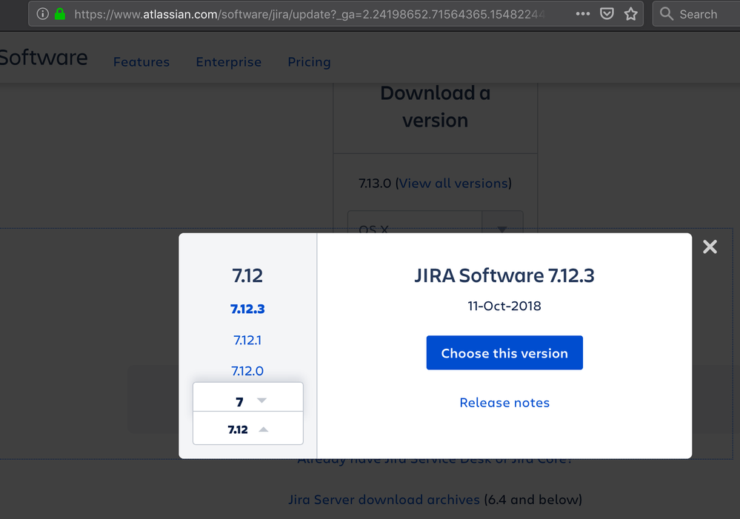Select version 7.12.1 from the list
Screen dimensions: 740x519
tap(247, 340)
